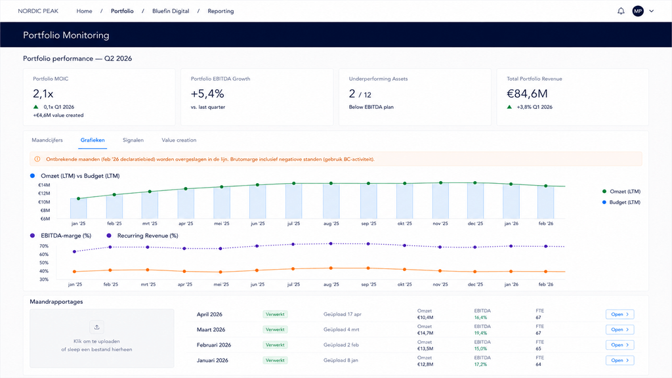Click the jan '25 bar in Omzet chart
672x378 pixels.
[x=79, y=209]
